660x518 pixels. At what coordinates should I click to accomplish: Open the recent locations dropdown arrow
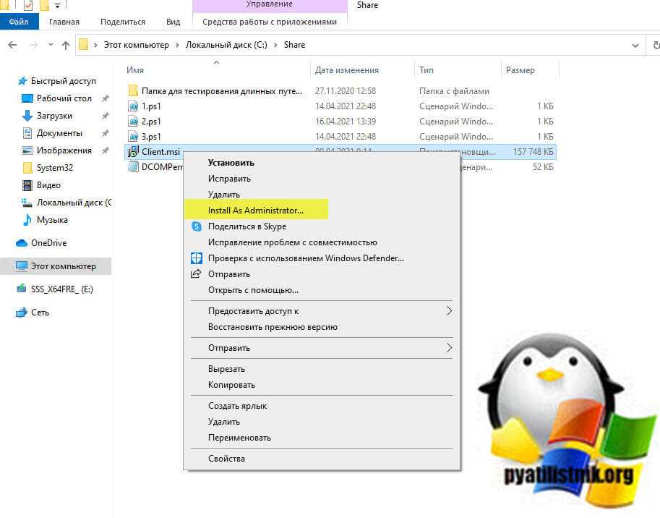(x=51, y=45)
